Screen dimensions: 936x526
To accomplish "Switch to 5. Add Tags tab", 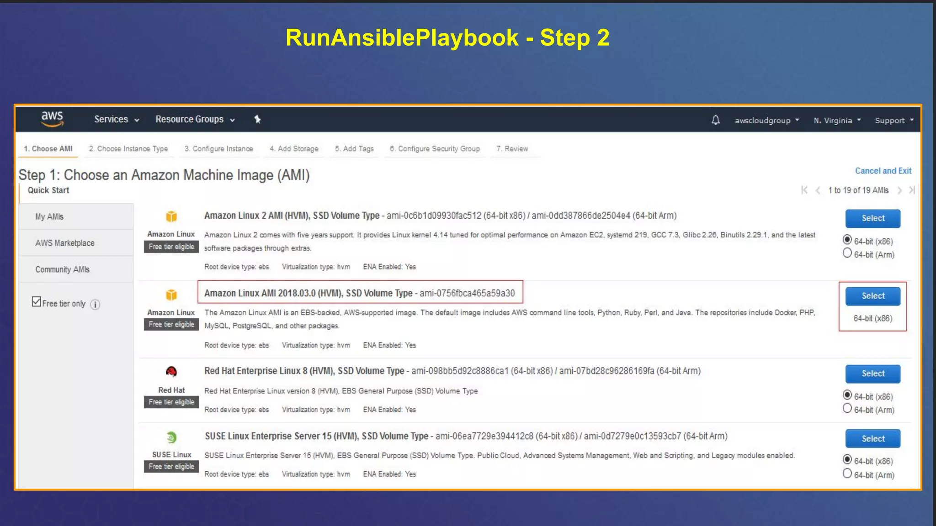I will (354, 149).
